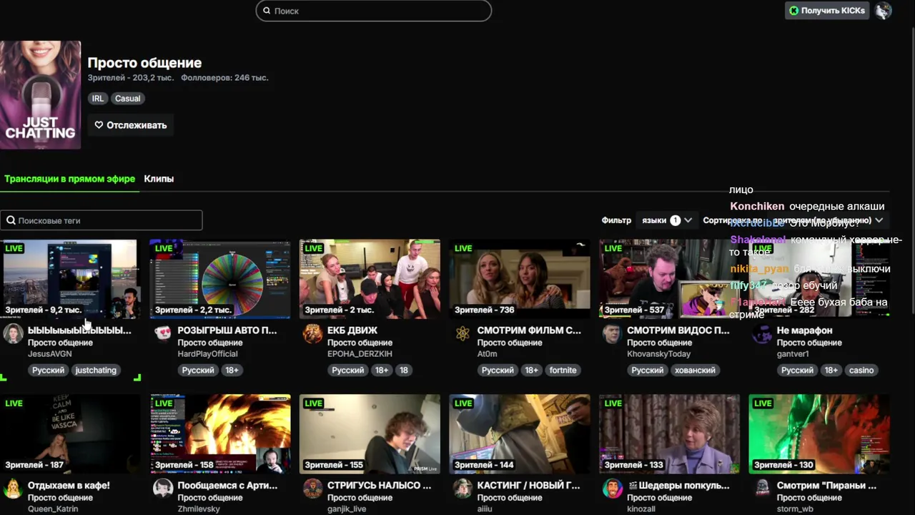Open stream title "ЕКБ ДВИЖ"

[352, 330]
